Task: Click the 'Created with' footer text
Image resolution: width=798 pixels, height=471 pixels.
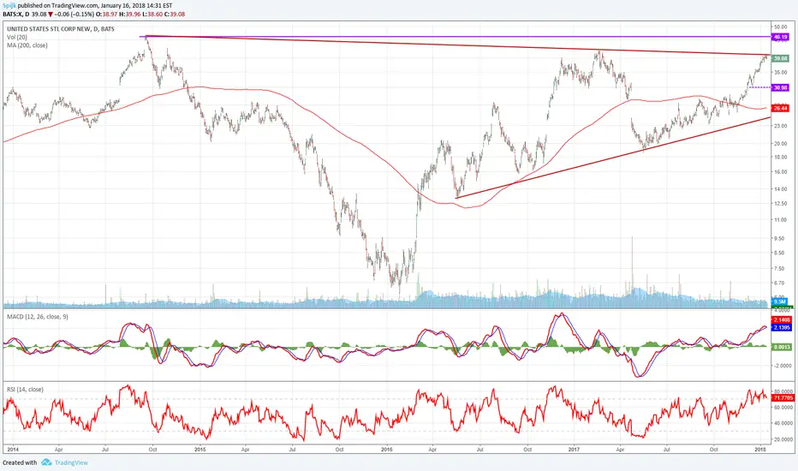Action: tap(20, 462)
